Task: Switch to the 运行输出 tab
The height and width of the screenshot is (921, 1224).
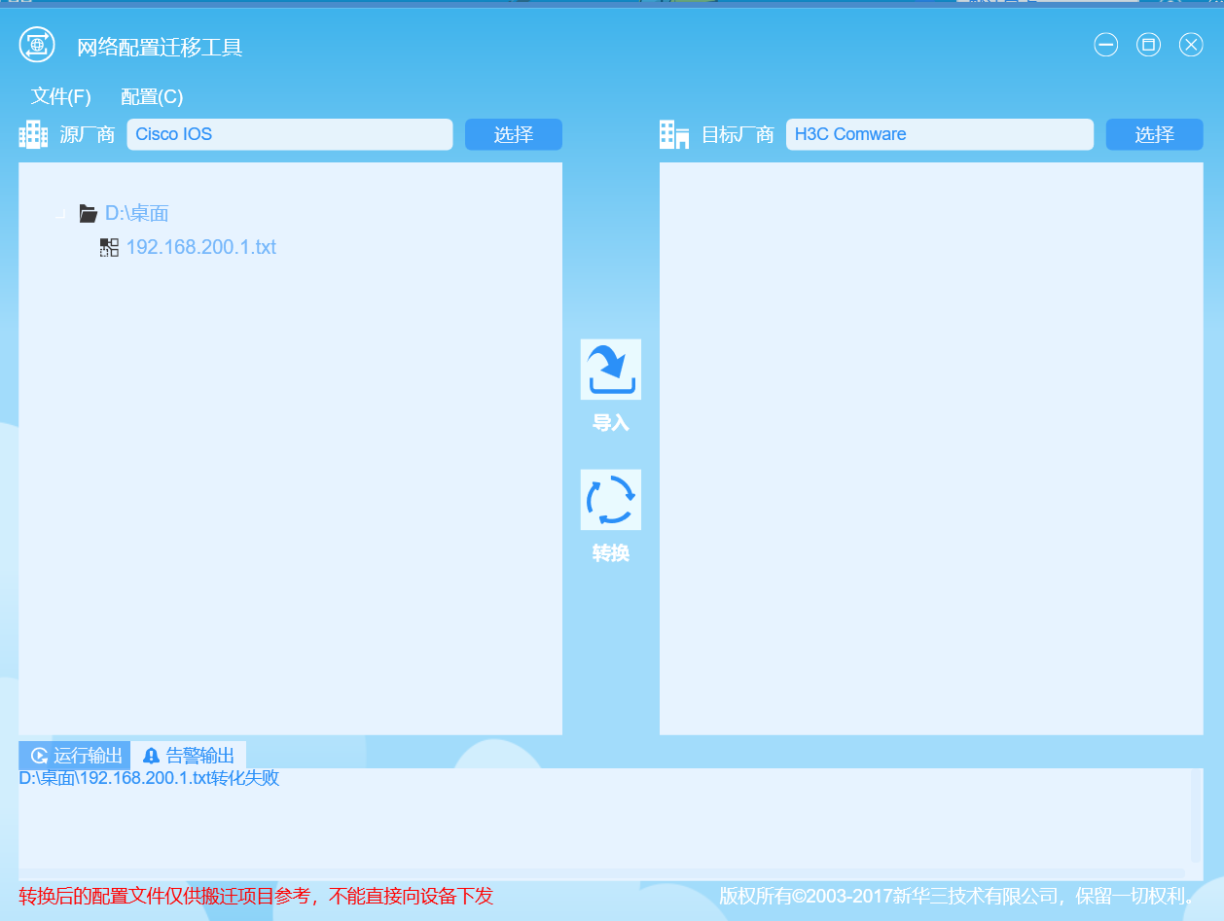Action: click(75, 756)
